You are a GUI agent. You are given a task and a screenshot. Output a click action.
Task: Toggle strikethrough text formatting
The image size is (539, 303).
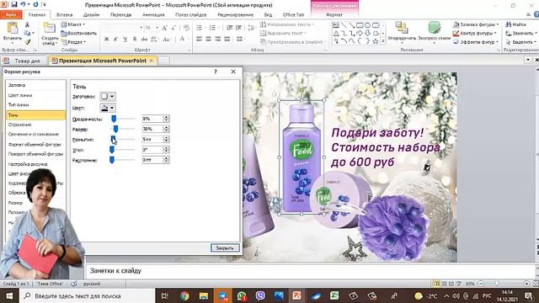144,40
